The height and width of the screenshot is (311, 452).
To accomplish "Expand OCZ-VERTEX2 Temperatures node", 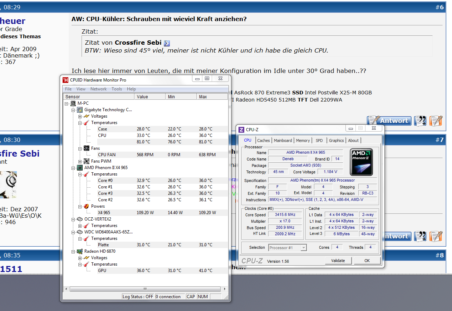I will click(x=80, y=226).
